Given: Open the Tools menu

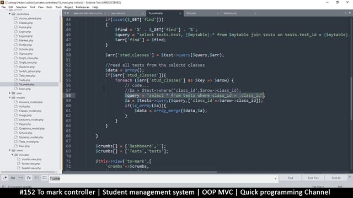Looking at the screenshot, I should [58, 7].
